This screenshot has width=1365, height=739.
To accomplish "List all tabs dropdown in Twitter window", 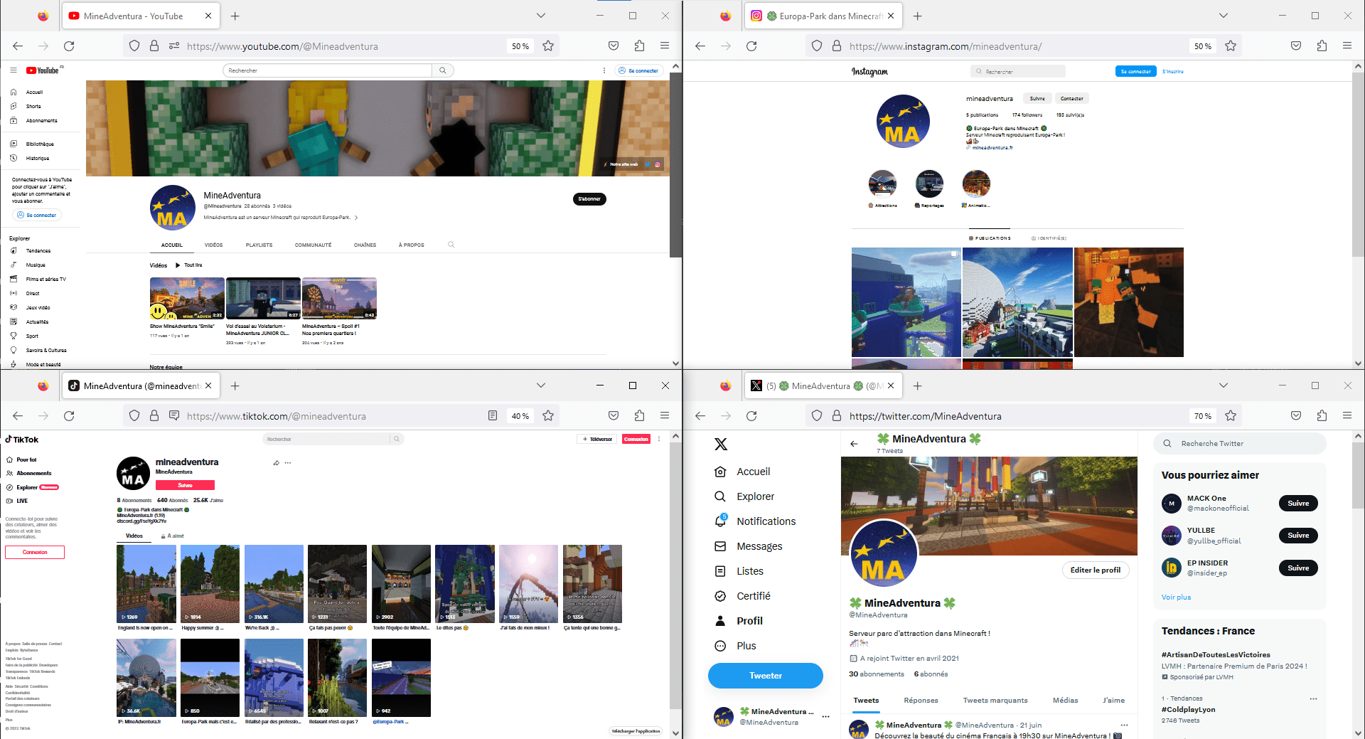I will point(1224,386).
